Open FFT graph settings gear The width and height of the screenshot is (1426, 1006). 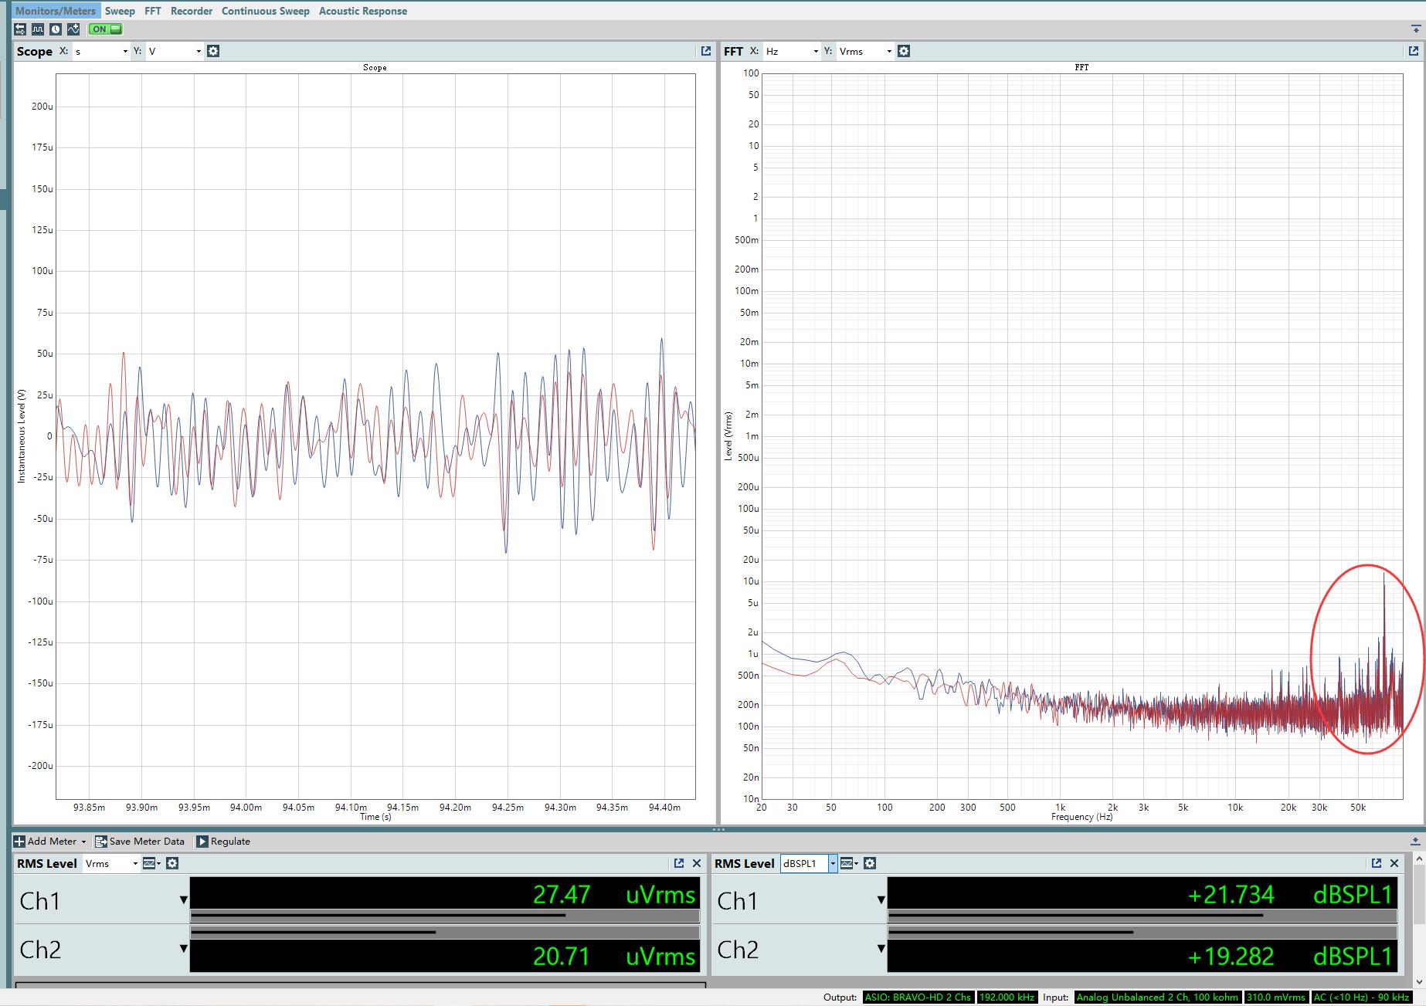pyautogui.click(x=904, y=51)
